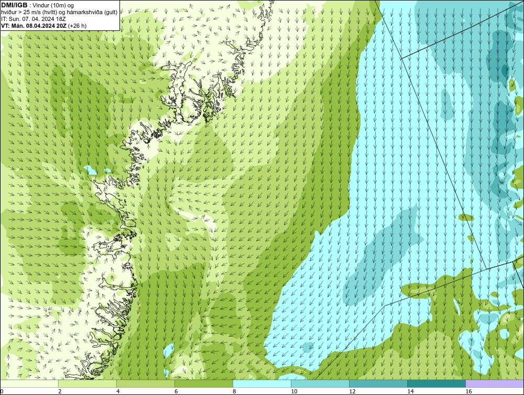Click the 14–16 m/s dark teal swatch
The width and height of the screenshot is (524, 395).
(x=436, y=383)
